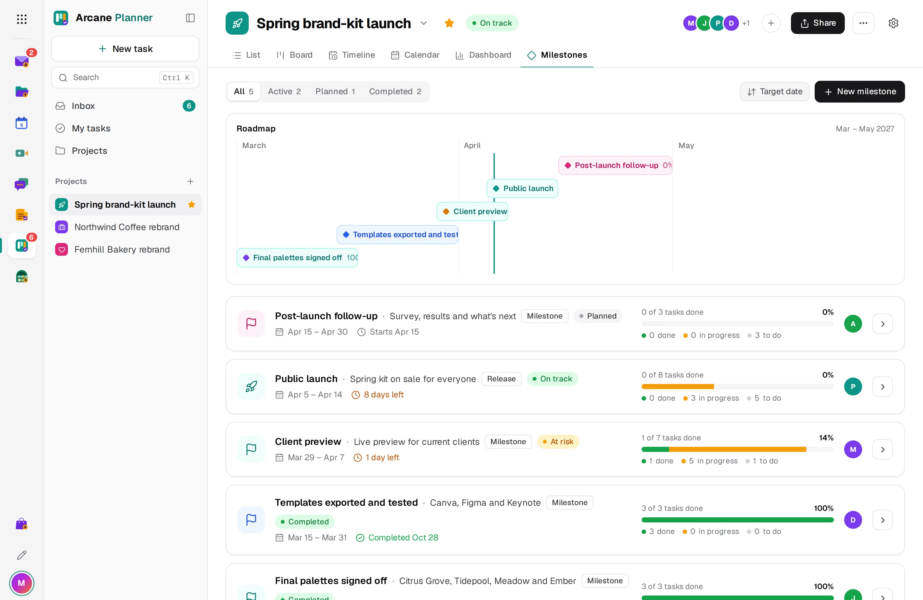This screenshot has height=600, width=923.
Task: Expand Public launch milestone chevron
Action: click(882, 387)
